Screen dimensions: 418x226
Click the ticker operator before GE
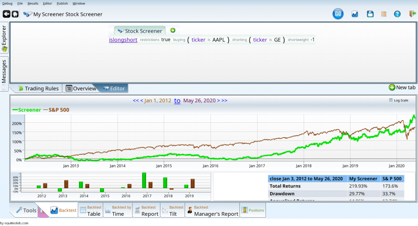(260, 40)
